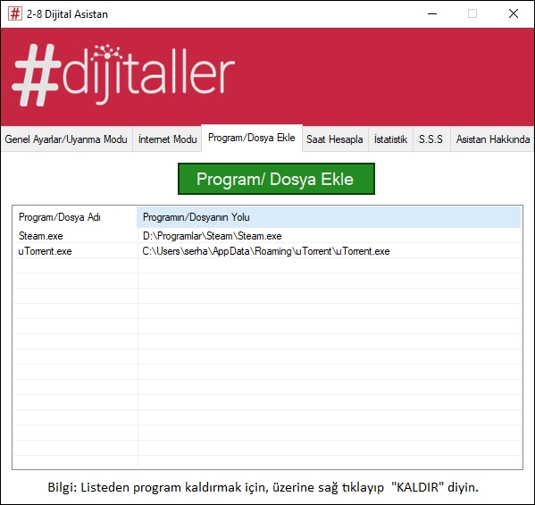Select the Steam.exe row name
This screenshot has width=535, height=505.
(40, 236)
